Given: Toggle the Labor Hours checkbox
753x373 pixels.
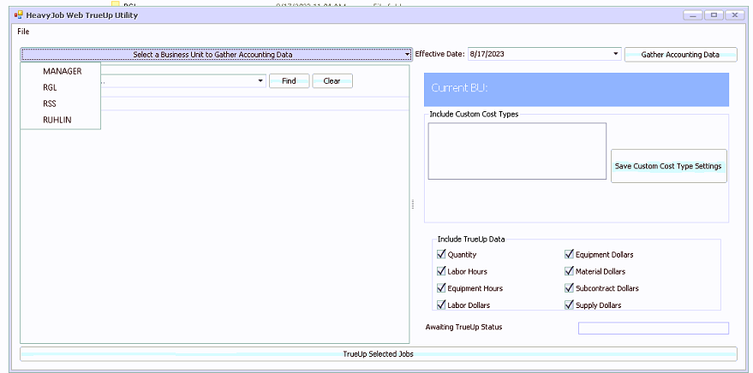Looking at the screenshot, I should [441, 271].
